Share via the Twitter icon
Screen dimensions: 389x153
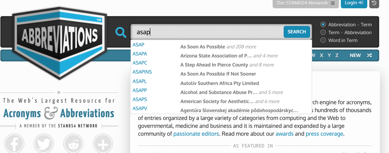coord(44,144)
